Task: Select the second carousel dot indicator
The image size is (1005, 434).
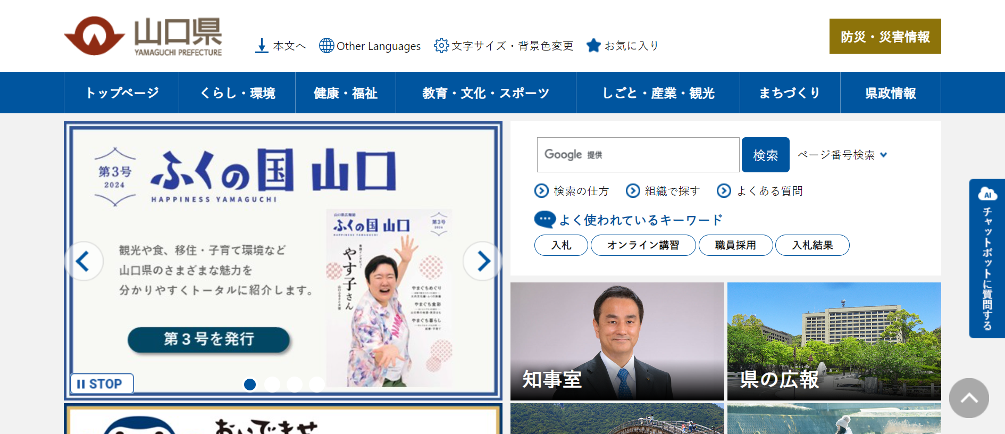Action: (x=272, y=384)
